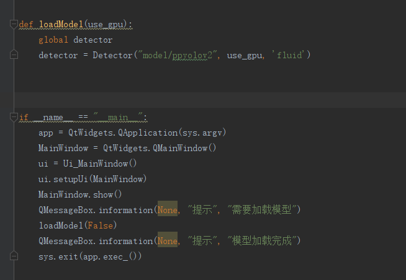Click fold end marker beside sys.exit line
The width and height of the screenshot is (406, 280).
click(14, 256)
